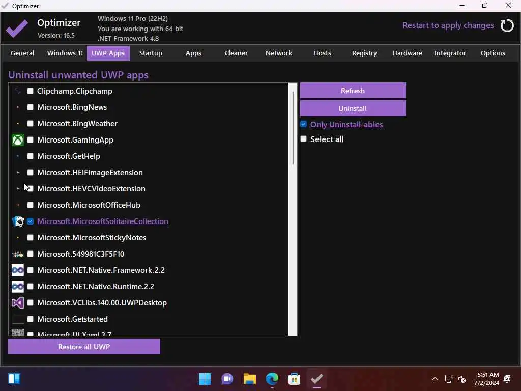The width and height of the screenshot is (521, 391).
Task: Click the Xbox icon beside Microsoft.GamingApp
Action: pos(18,140)
